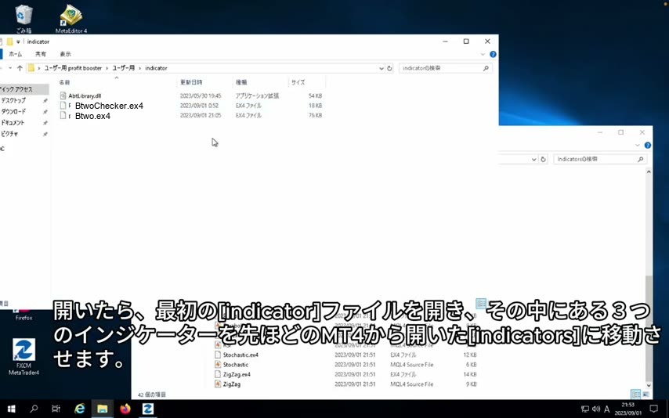Switch back window to details view
Viewport: 669px width, 418px height.
[635, 394]
